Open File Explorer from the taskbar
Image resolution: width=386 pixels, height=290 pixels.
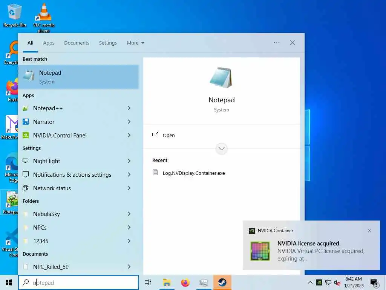click(167, 282)
